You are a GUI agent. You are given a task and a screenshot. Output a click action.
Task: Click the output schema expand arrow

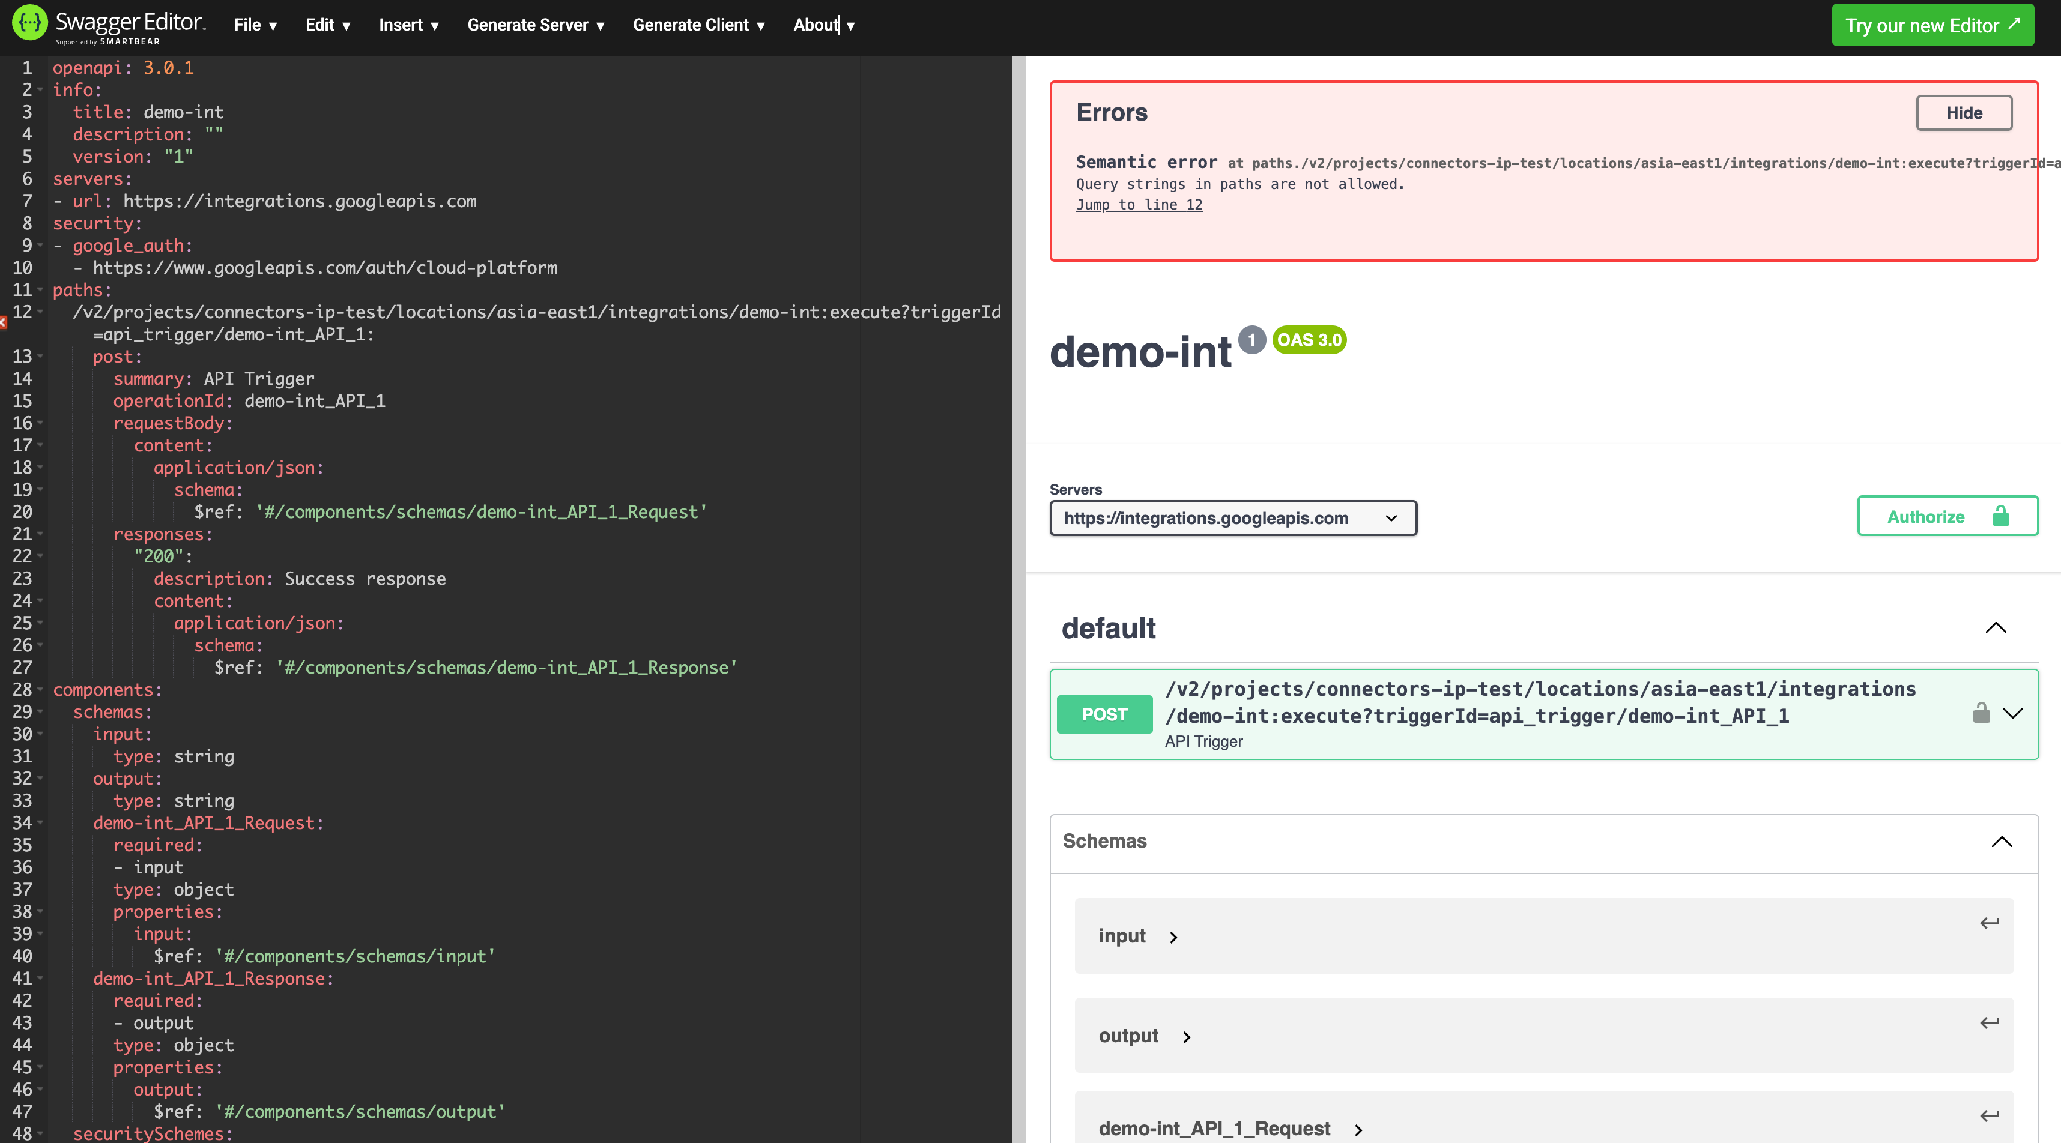1187,1034
